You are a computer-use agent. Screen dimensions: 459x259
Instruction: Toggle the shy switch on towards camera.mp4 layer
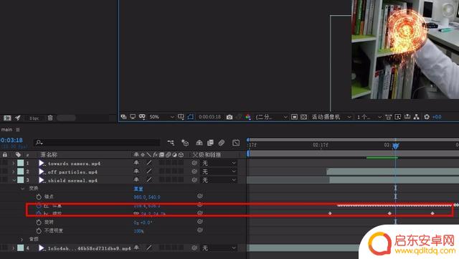tap(136, 163)
